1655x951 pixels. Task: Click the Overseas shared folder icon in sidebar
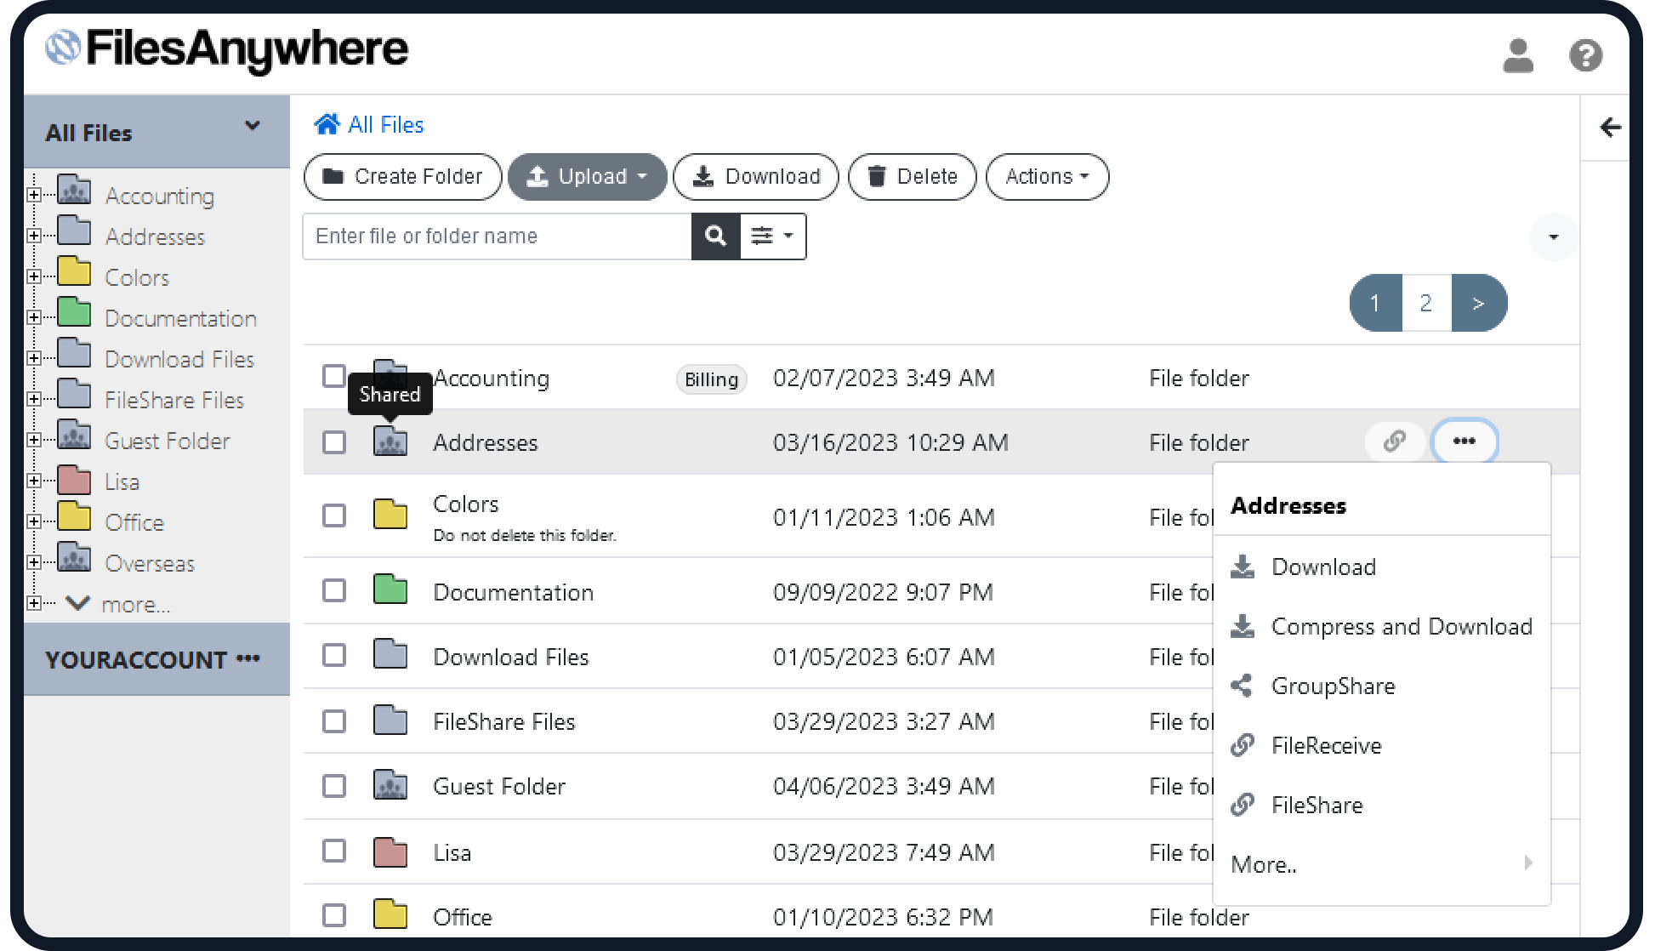(x=74, y=557)
